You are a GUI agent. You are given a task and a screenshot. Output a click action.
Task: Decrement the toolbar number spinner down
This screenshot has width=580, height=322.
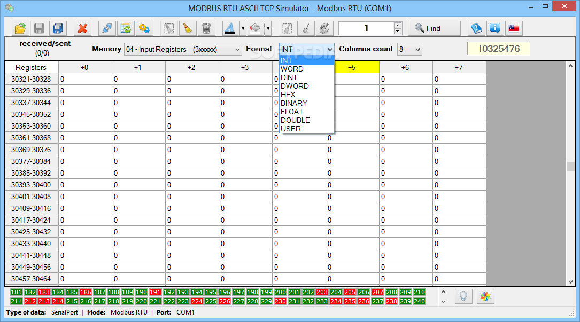click(x=398, y=32)
